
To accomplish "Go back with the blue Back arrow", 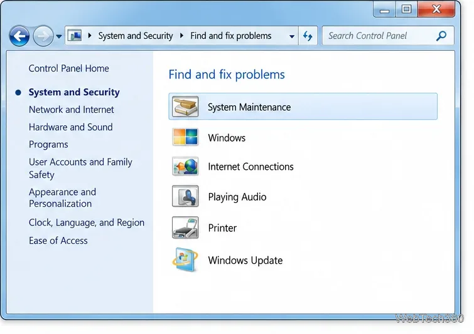I will 19,36.
